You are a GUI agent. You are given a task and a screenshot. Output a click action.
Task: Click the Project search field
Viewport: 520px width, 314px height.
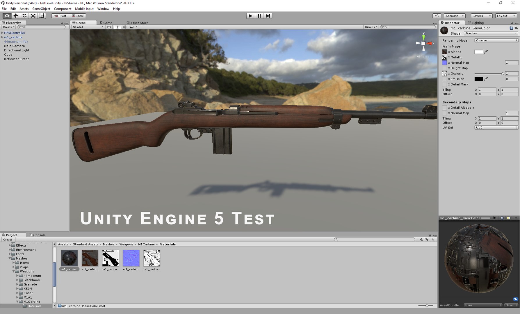coord(375,239)
